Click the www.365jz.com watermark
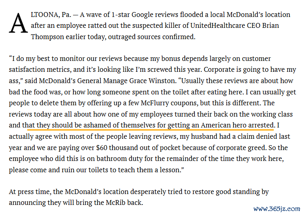The image size is (303, 215). pos(276,209)
